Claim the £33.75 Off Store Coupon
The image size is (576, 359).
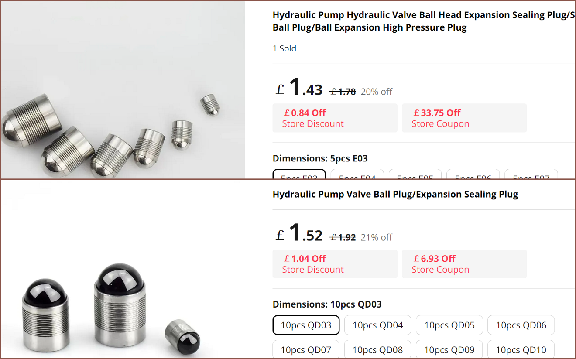[x=464, y=118]
